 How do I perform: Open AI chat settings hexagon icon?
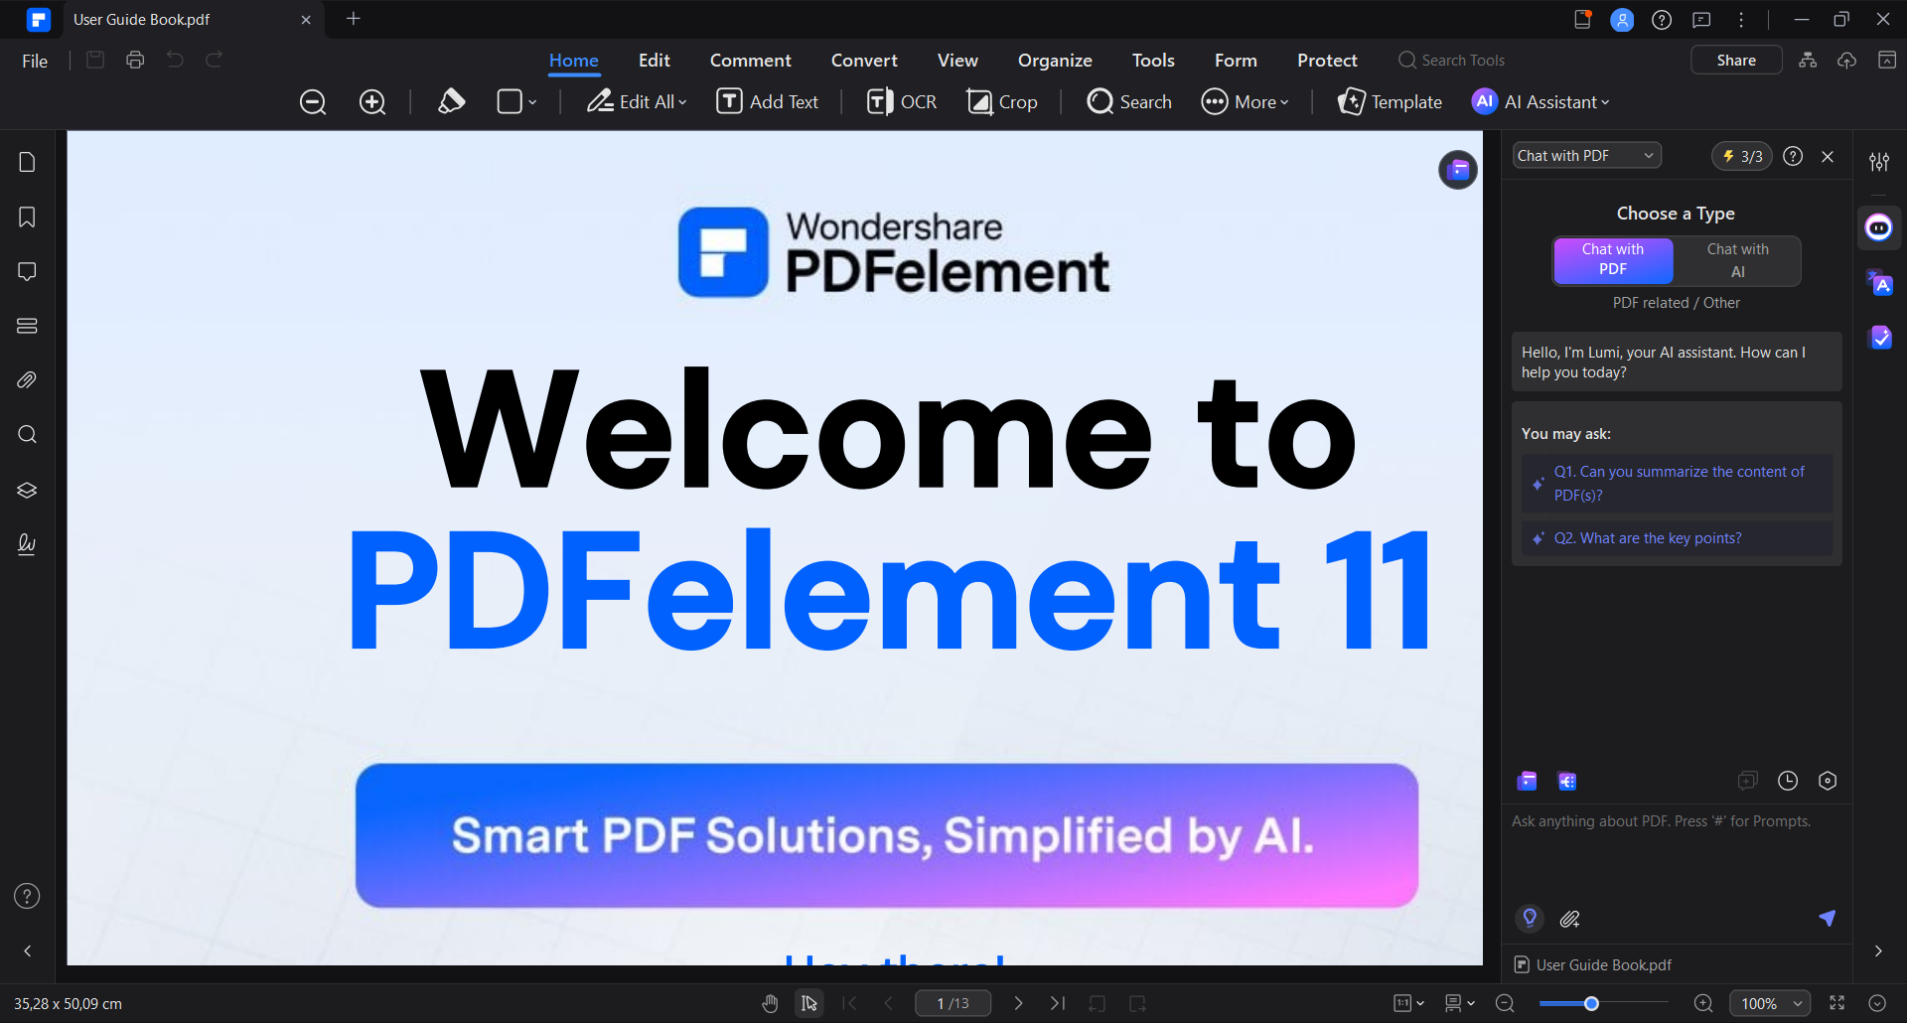(1828, 781)
